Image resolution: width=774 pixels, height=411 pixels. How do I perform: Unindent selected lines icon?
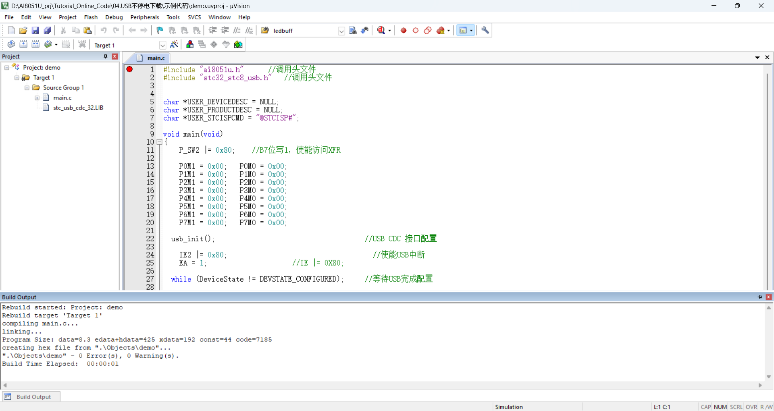[225, 30]
